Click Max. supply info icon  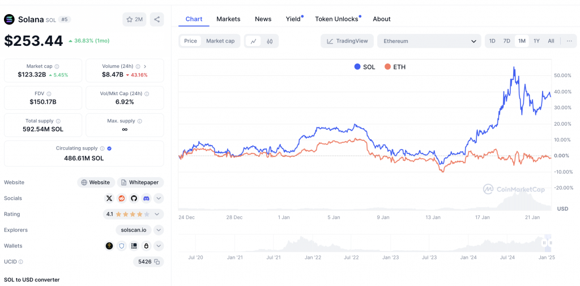pos(140,121)
